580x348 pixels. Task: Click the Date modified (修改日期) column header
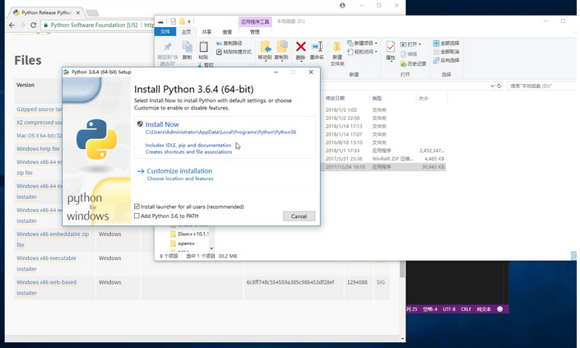pos(335,98)
